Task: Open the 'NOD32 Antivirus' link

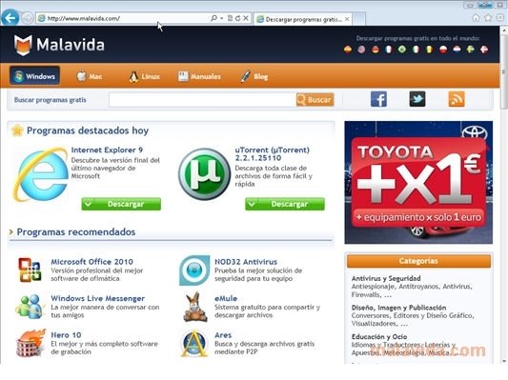Action: click(x=246, y=262)
